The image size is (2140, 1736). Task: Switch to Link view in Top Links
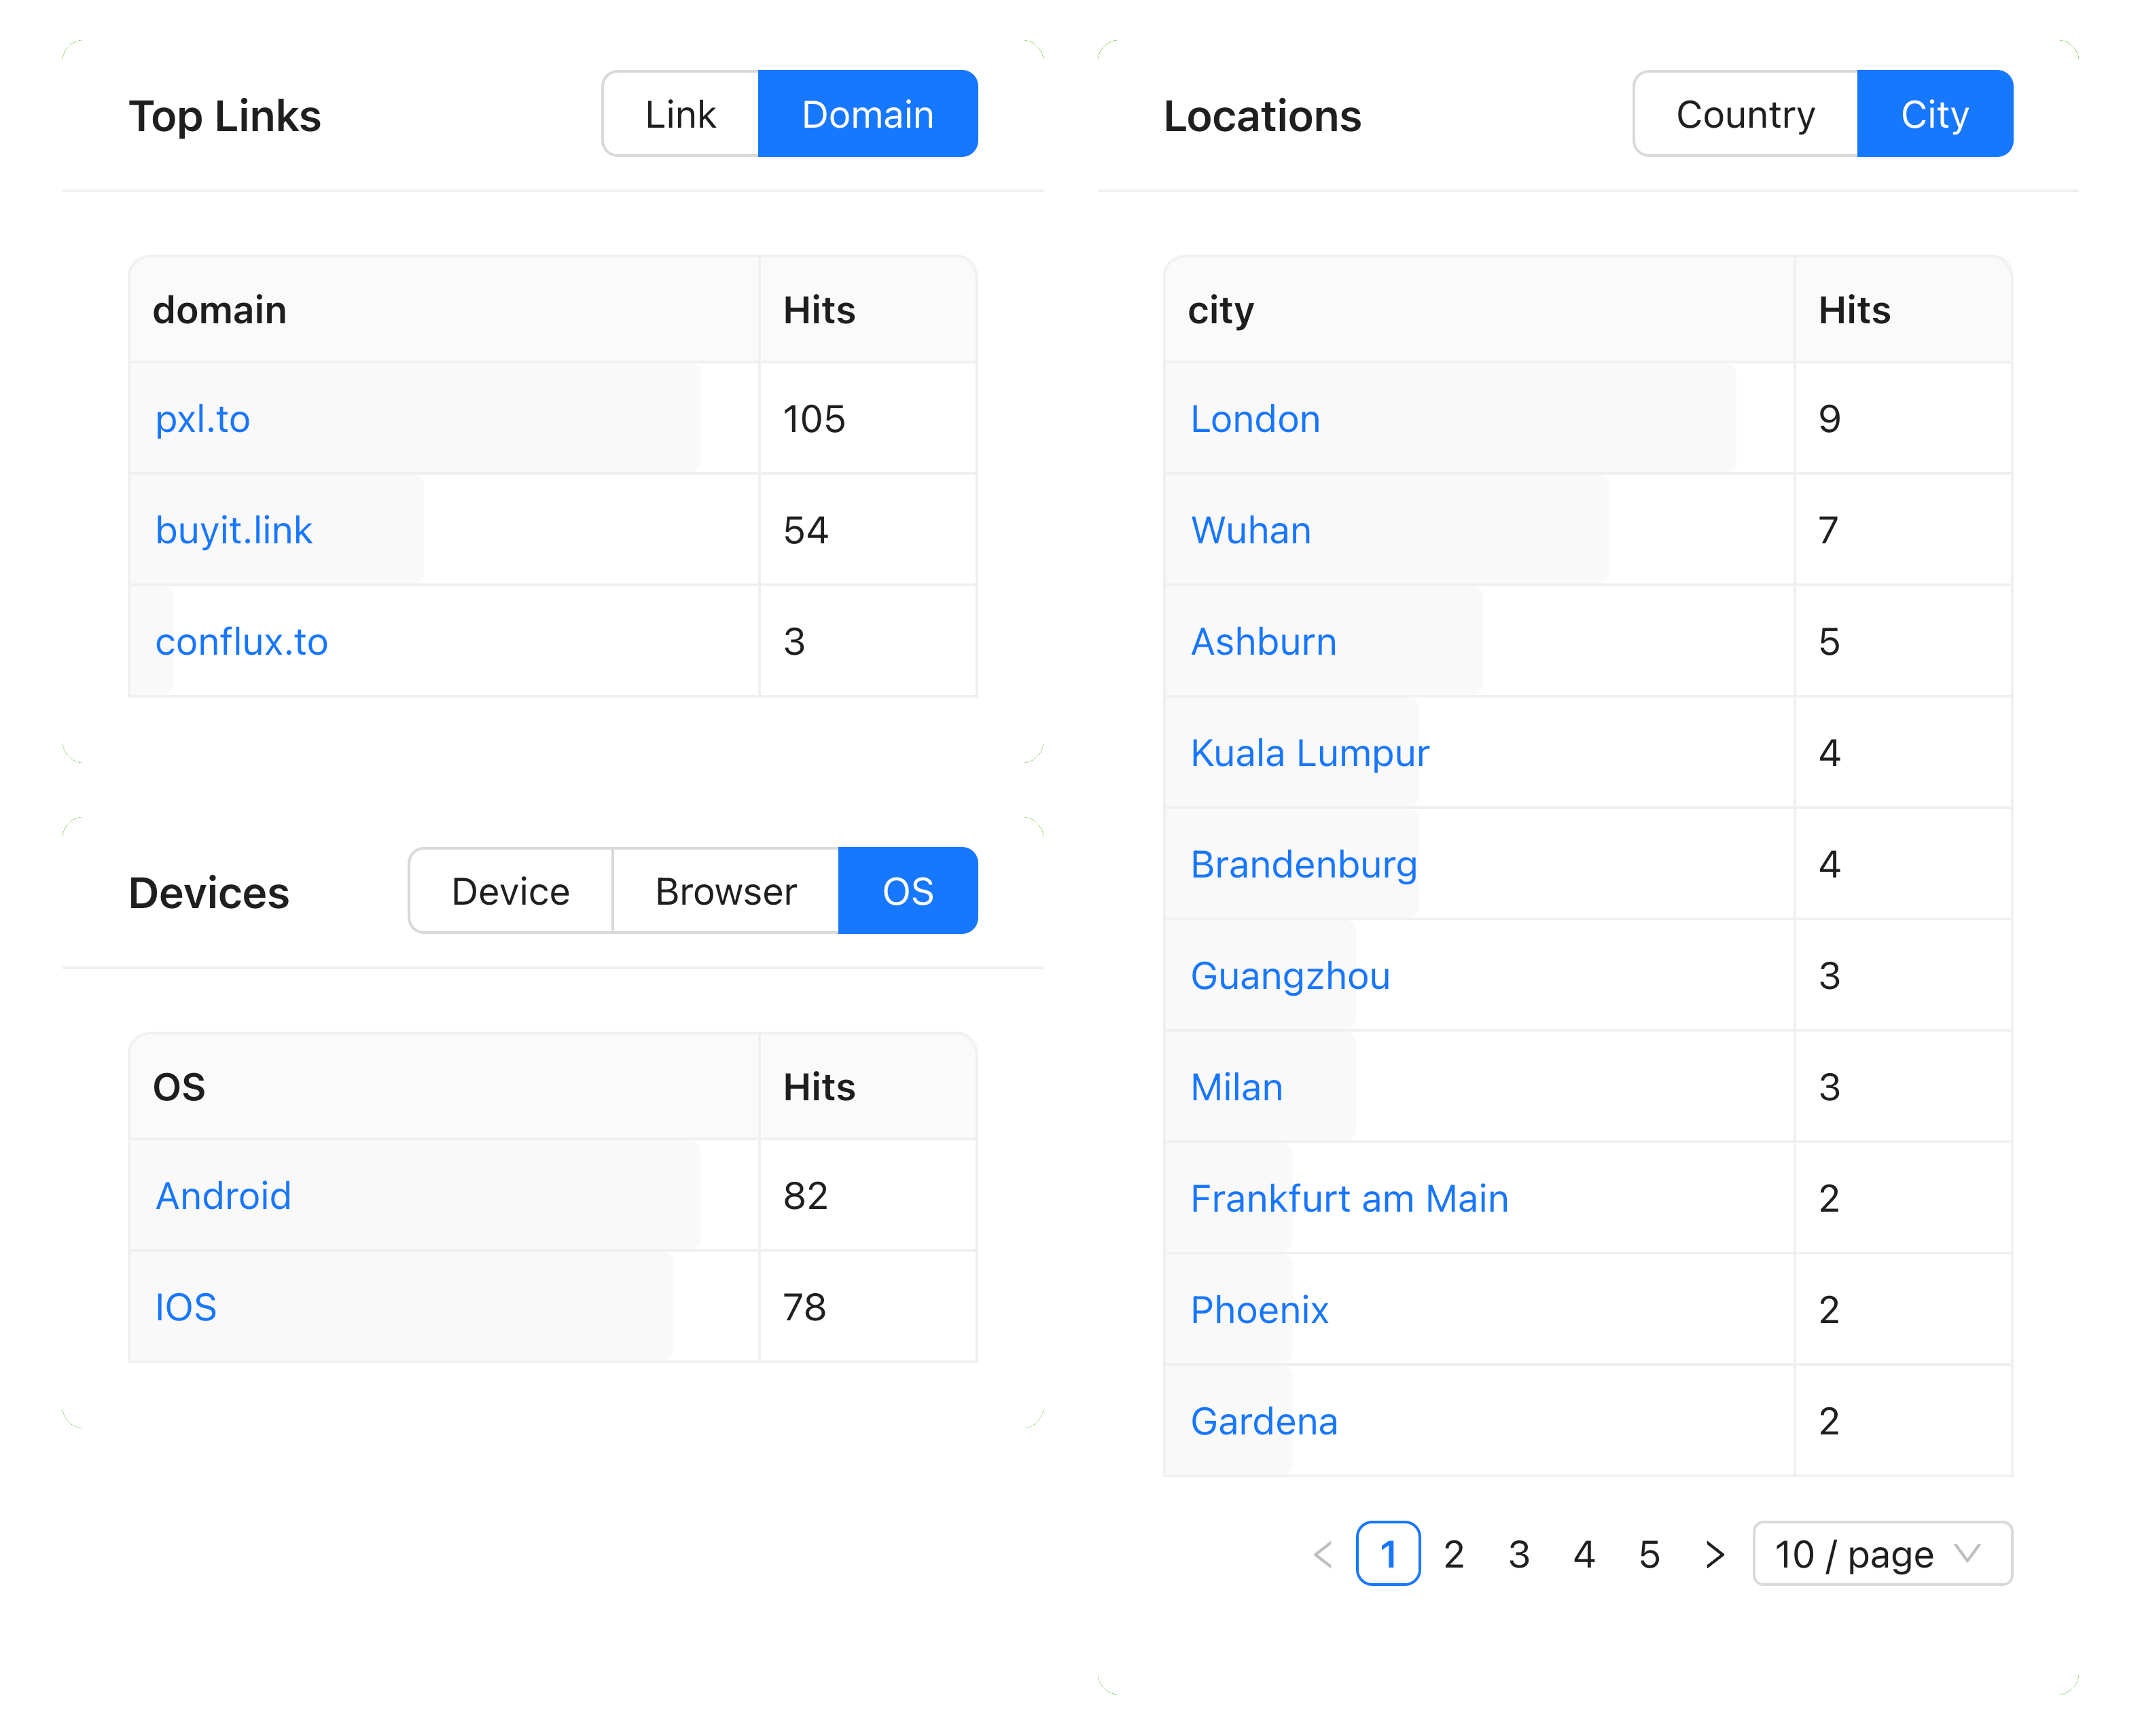coord(680,115)
